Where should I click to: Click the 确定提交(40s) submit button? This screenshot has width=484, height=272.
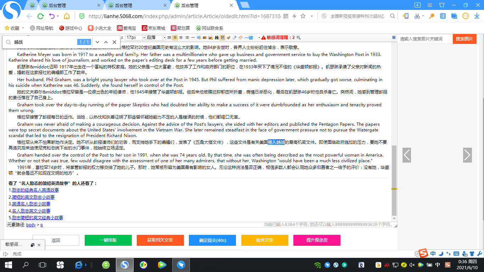[212, 240]
